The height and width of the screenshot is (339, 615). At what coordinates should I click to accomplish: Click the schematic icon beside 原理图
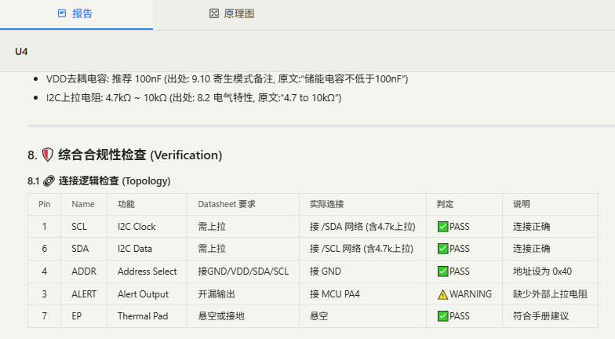[x=213, y=14]
